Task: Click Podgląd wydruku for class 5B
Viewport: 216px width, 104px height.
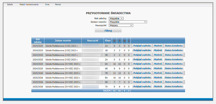Action: pyautogui.click(x=142, y=82)
